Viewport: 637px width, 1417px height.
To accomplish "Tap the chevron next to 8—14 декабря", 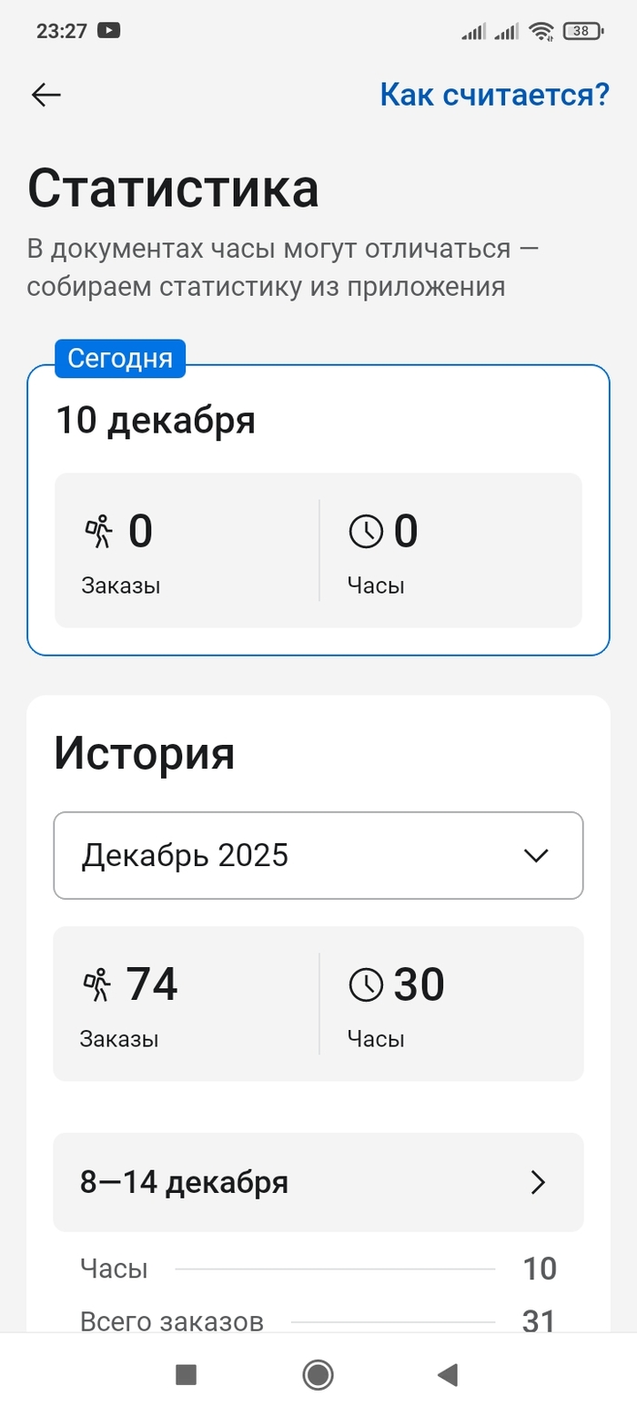I will [538, 1182].
